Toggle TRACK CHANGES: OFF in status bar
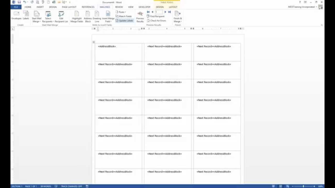The width and height of the screenshot is (335, 188). click(71, 186)
